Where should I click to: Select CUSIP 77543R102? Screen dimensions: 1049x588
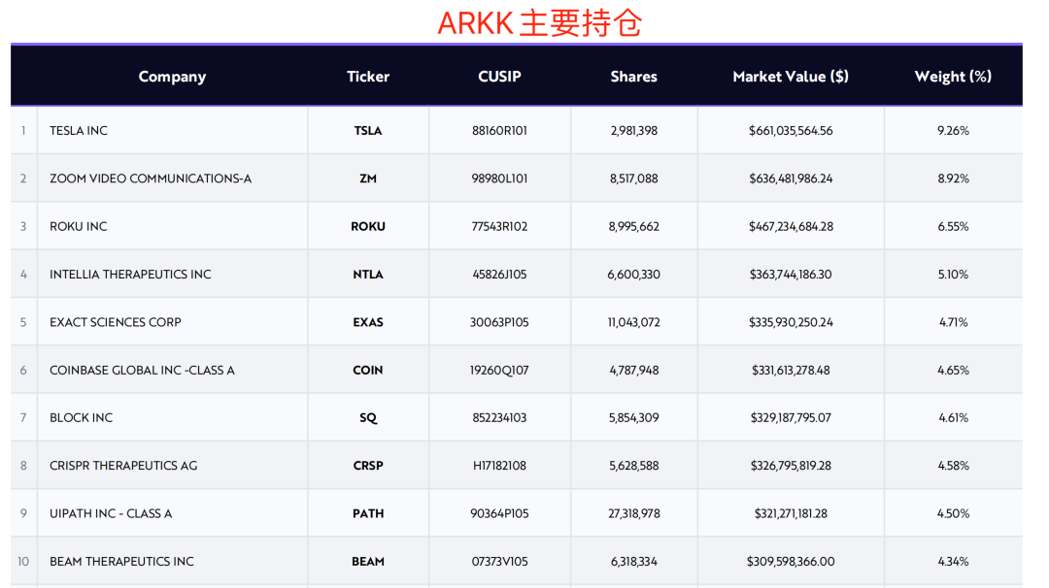click(500, 226)
